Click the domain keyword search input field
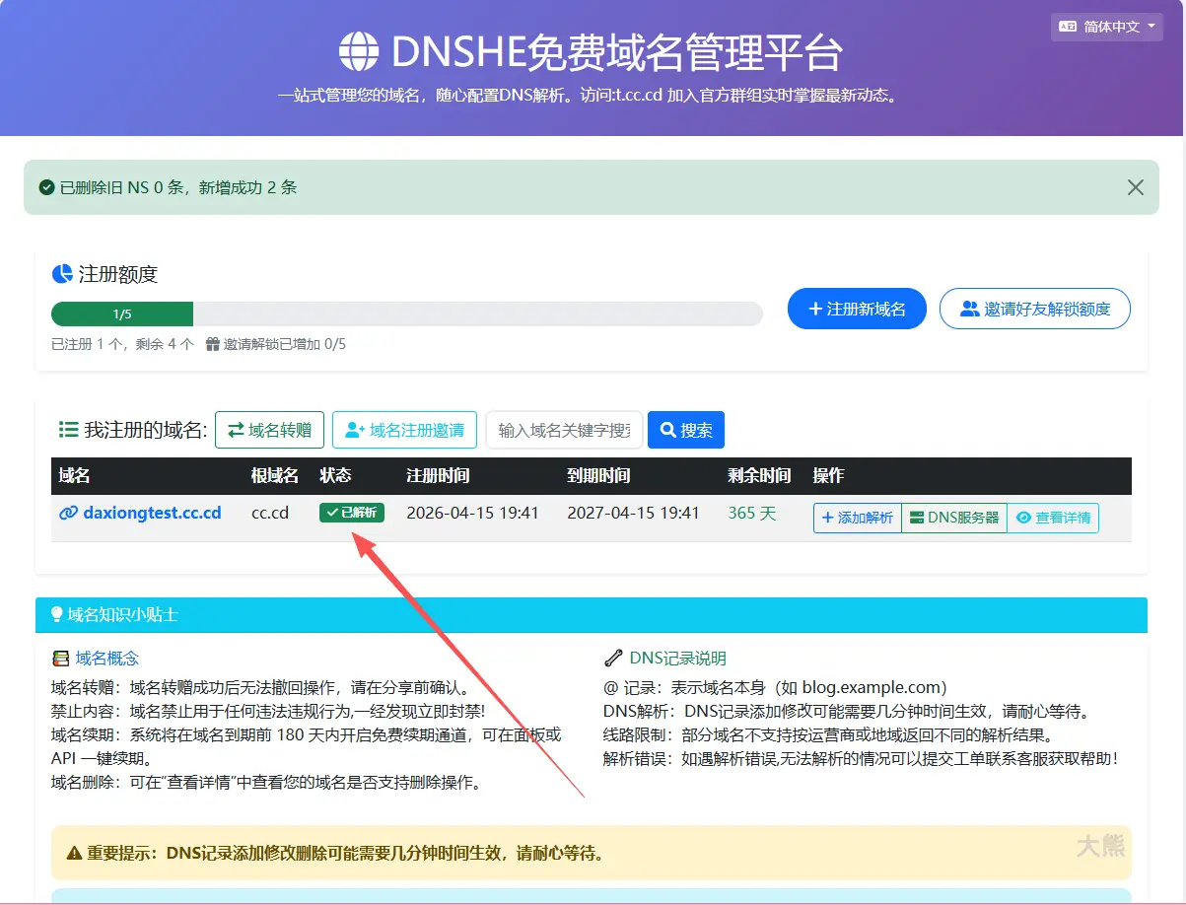 click(564, 429)
